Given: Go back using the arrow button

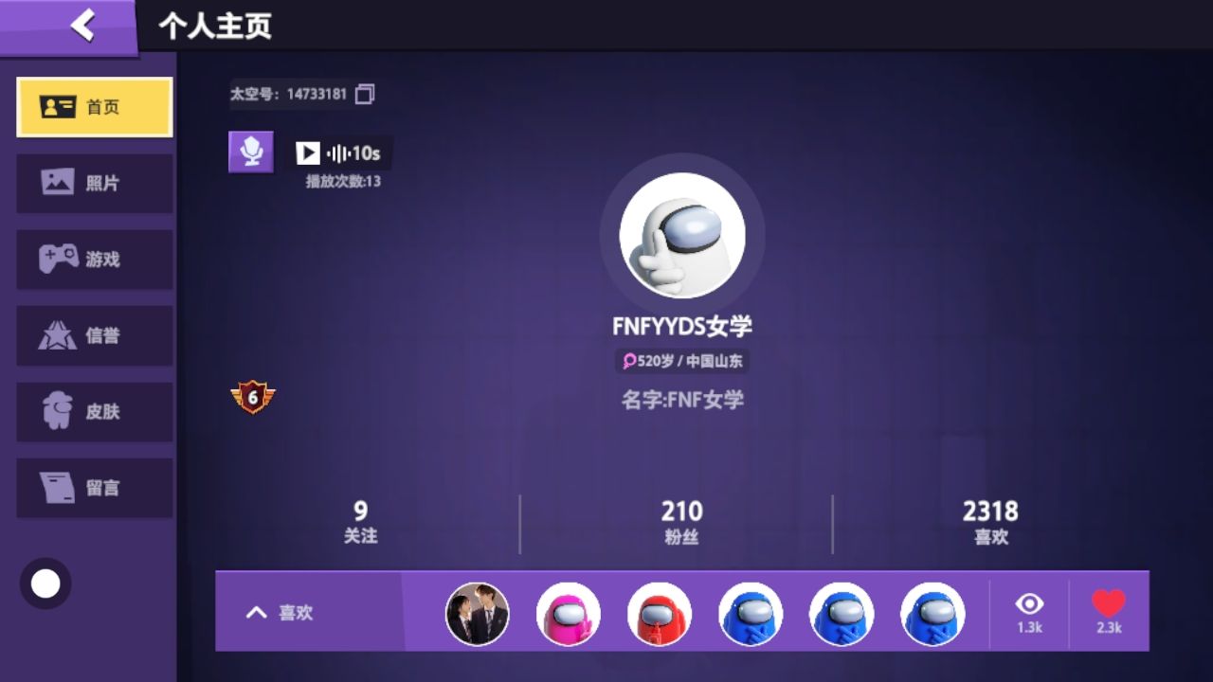Looking at the screenshot, I should 82,26.
